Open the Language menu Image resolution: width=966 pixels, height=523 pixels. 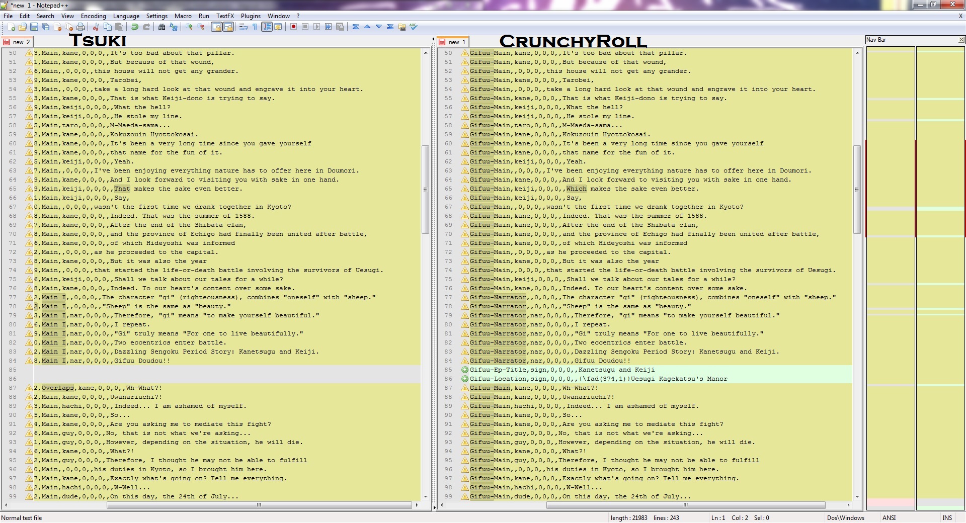tap(126, 16)
